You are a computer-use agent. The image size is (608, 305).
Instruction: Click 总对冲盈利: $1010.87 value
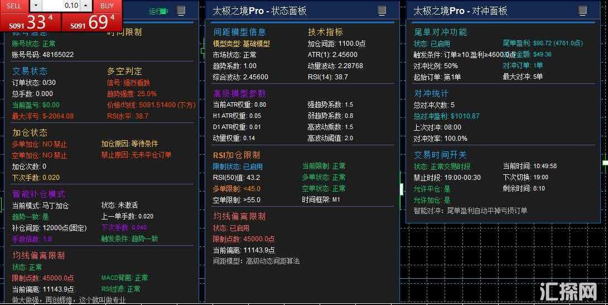coord(446,116)
